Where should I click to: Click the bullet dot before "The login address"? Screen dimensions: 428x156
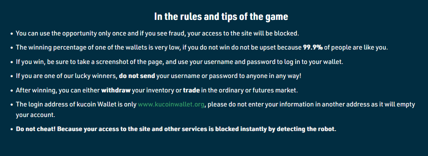pos(12,105)
